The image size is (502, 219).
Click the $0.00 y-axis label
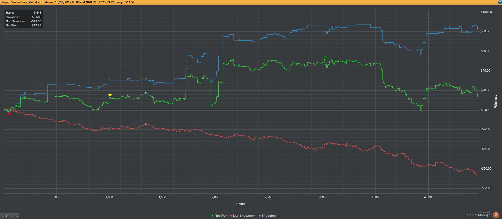[485, 110]
